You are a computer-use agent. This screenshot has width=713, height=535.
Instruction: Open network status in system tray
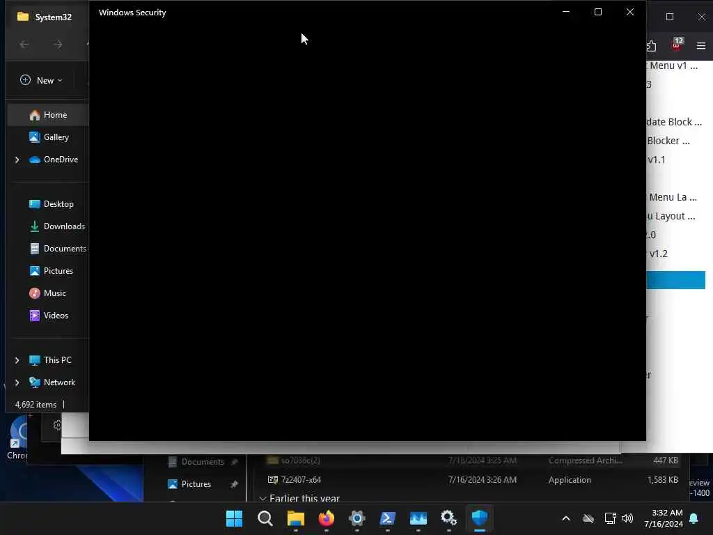pyautogui.click(x=610, y=518)
